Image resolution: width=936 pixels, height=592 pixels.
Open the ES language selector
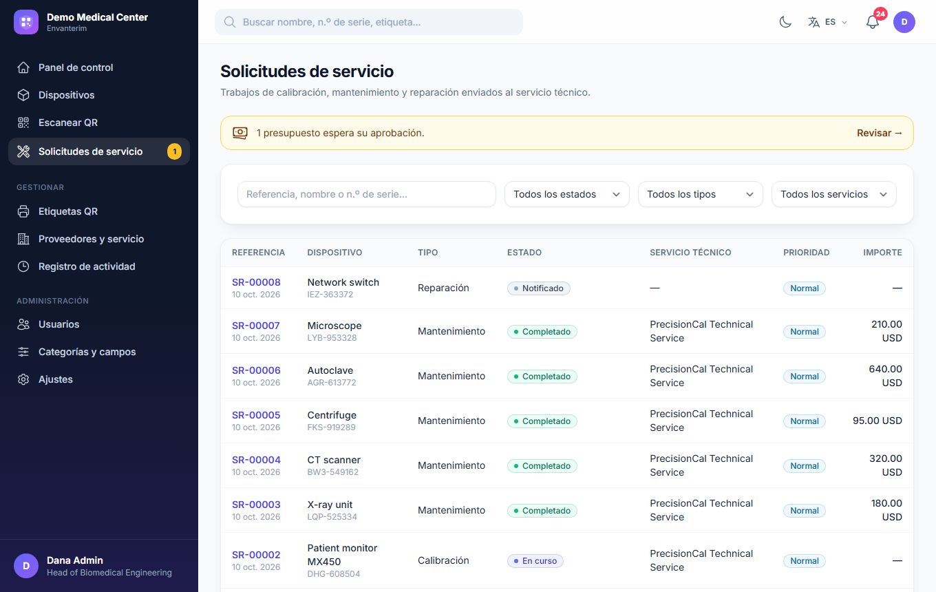[x=828, y=22]
